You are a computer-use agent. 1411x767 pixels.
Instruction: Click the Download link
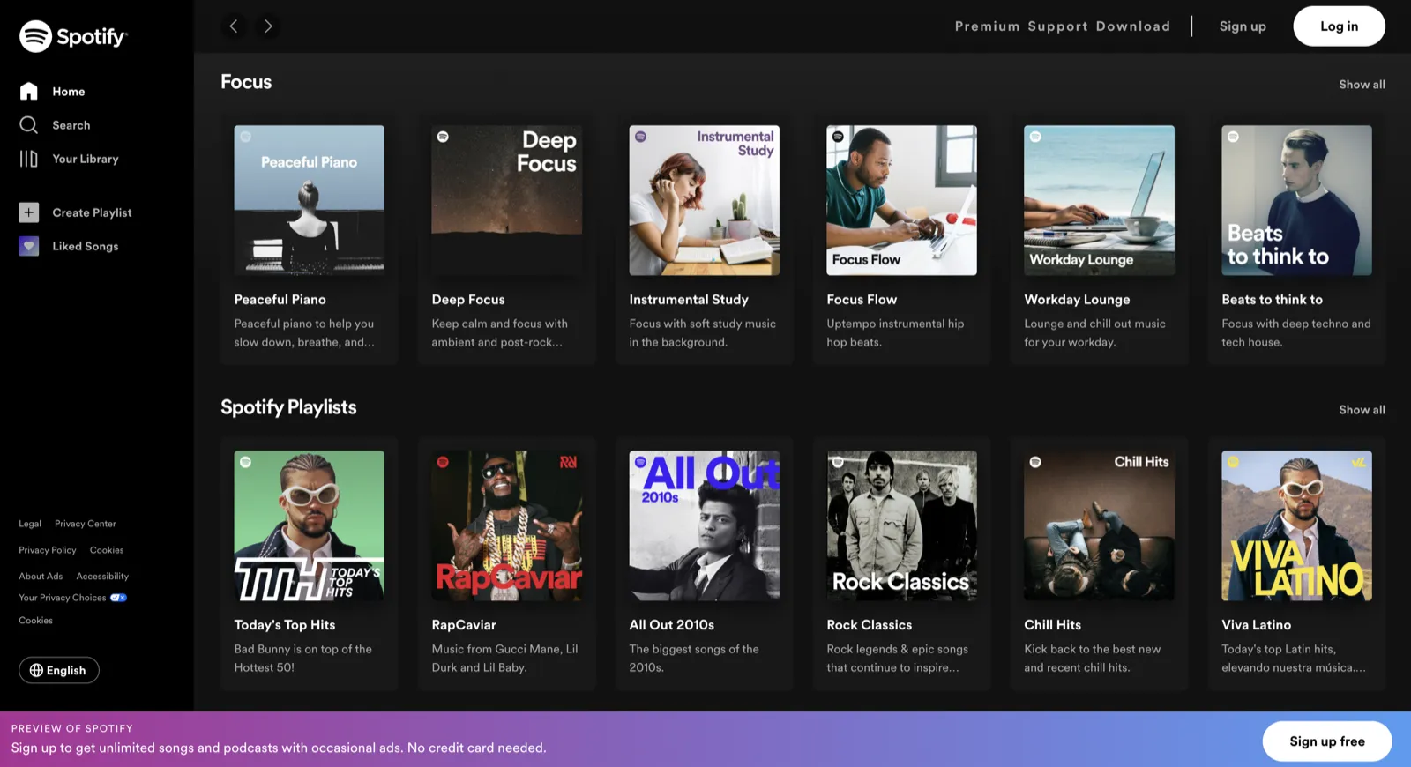coord(1133,26)
